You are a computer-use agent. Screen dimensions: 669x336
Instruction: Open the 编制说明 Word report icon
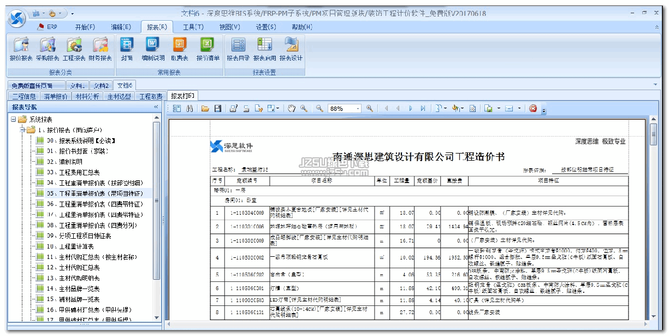[153, 49]
